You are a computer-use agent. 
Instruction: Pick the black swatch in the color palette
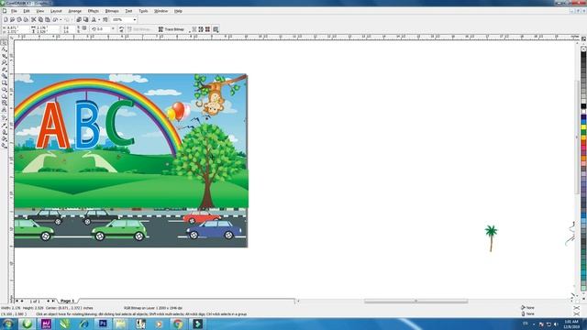tap(583, 106)
